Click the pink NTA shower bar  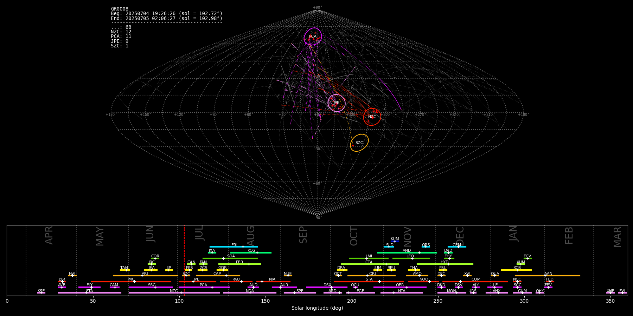point(402,293)
